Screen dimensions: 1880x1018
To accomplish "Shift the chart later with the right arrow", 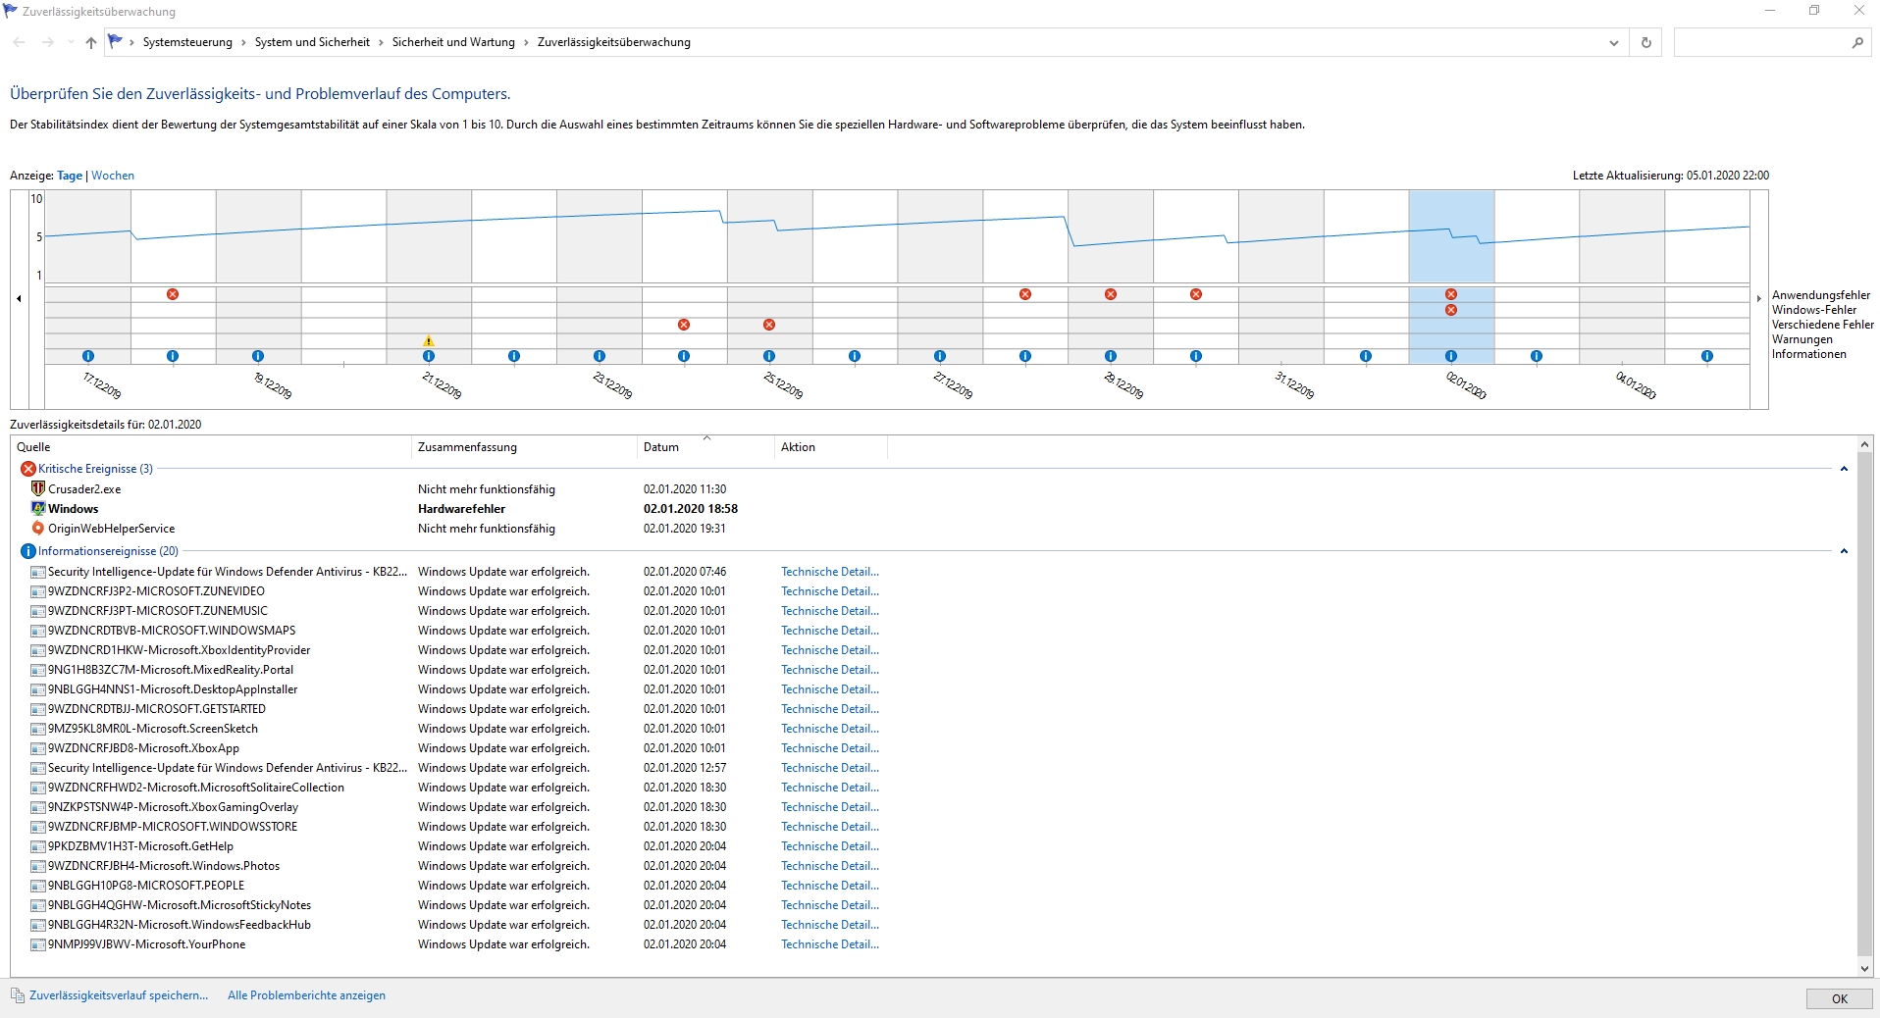I will point(1758,298).
